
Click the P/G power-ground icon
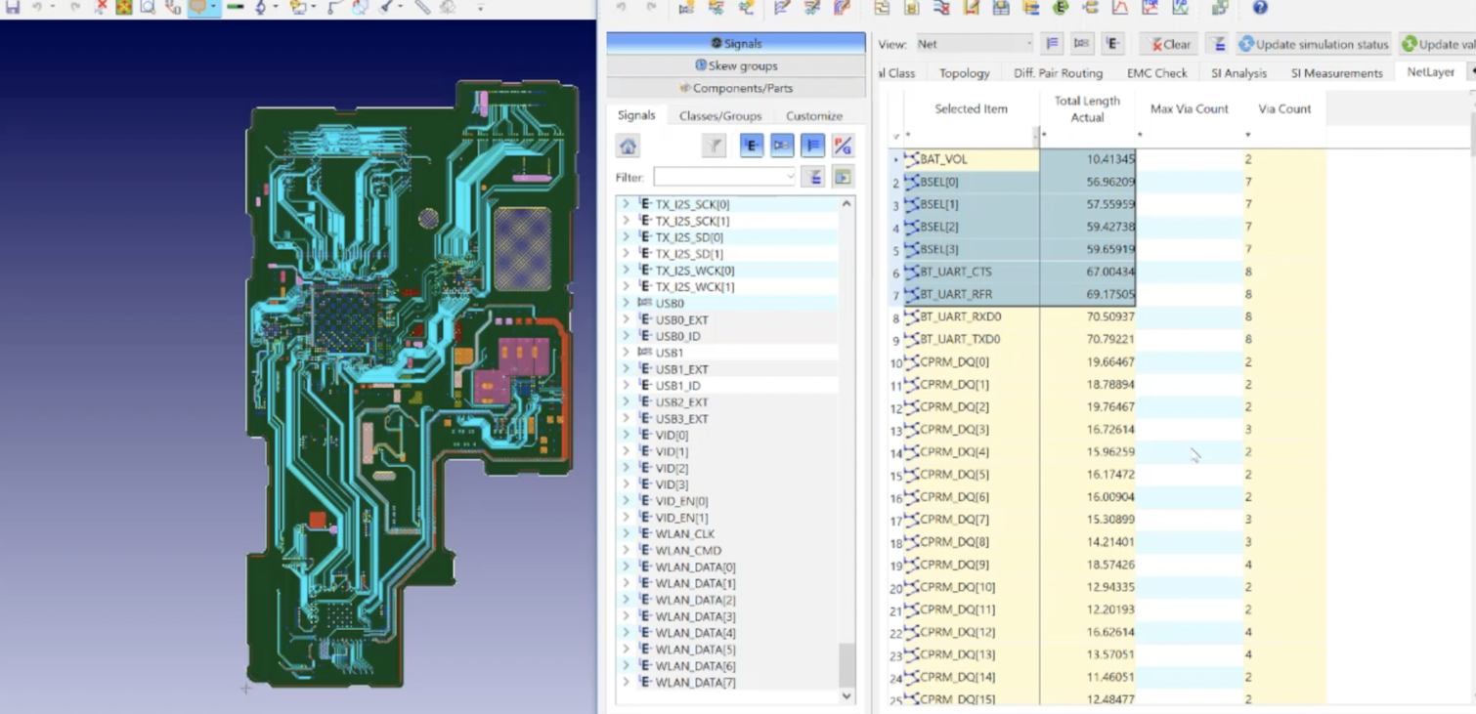pos(843,147)
